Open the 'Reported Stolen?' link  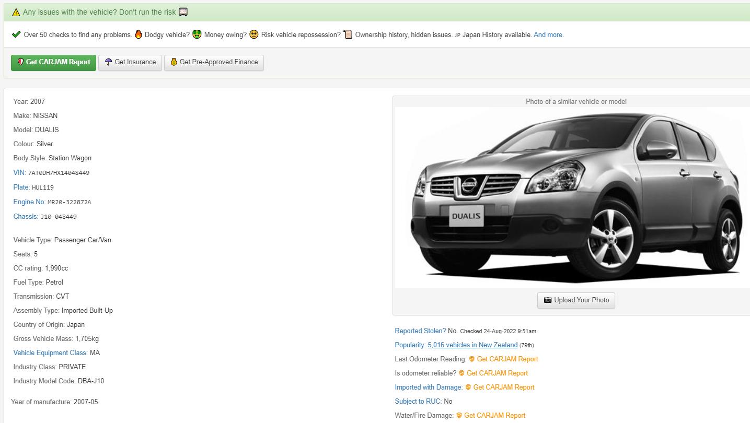click(x=420, y=331)
